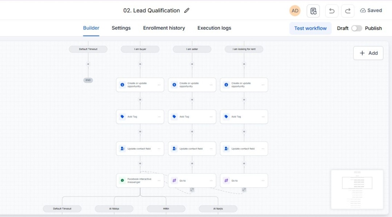Add step below I am buyer branch

[140, 64]
